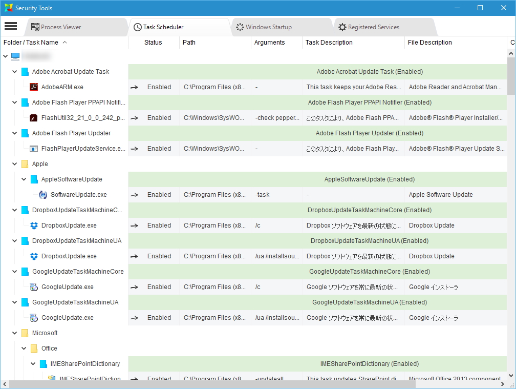Image resolution: width=516 pixels, height=389 pixels.
Task: Click Apple Software Update file description cell
Action: click(x=456, y=195)
